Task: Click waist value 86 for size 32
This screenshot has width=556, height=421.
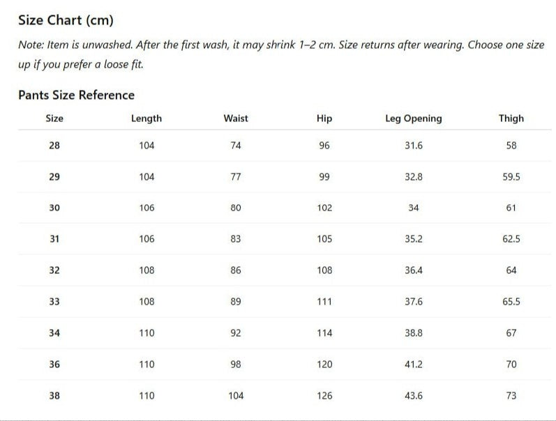Action: pyautogui.click(x=236, y=270)
